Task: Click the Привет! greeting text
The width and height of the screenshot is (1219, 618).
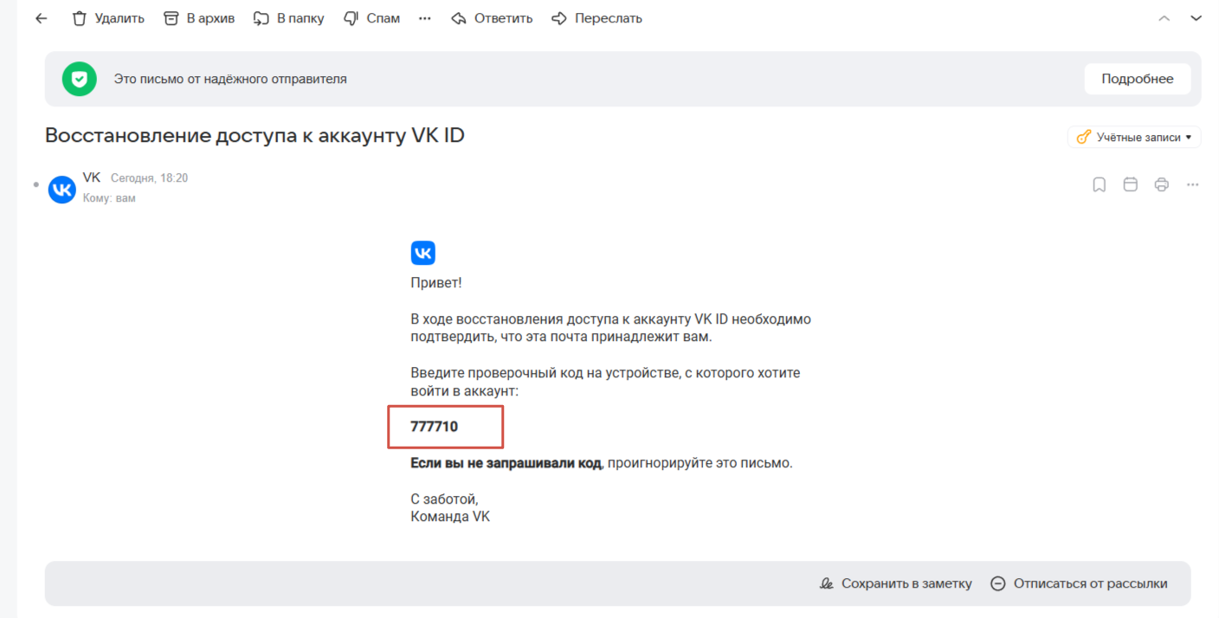Action: point(436,283)
